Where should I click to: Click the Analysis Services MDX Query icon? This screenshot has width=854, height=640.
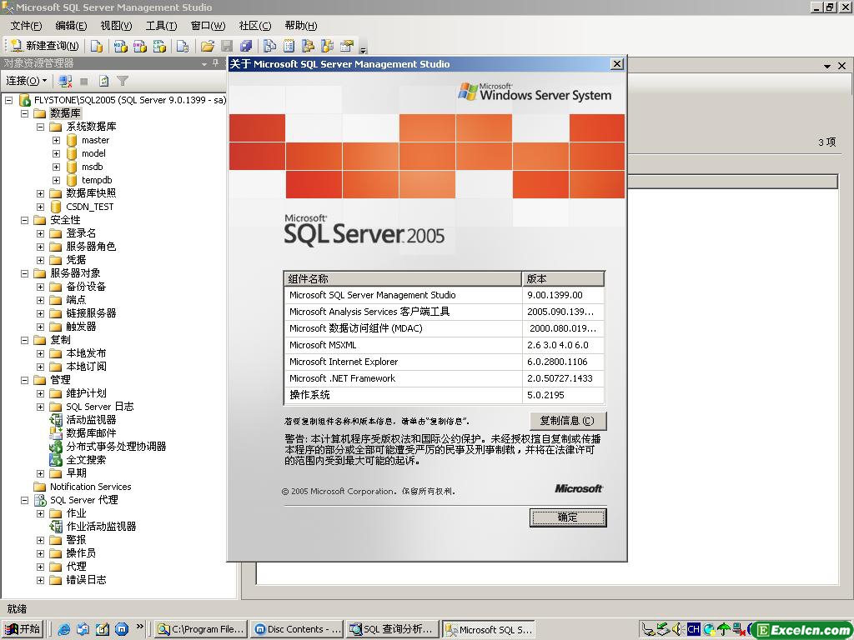click(x=121, y=46)
